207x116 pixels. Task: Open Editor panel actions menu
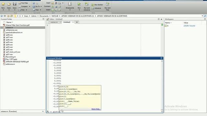click(x=158, y=19)
